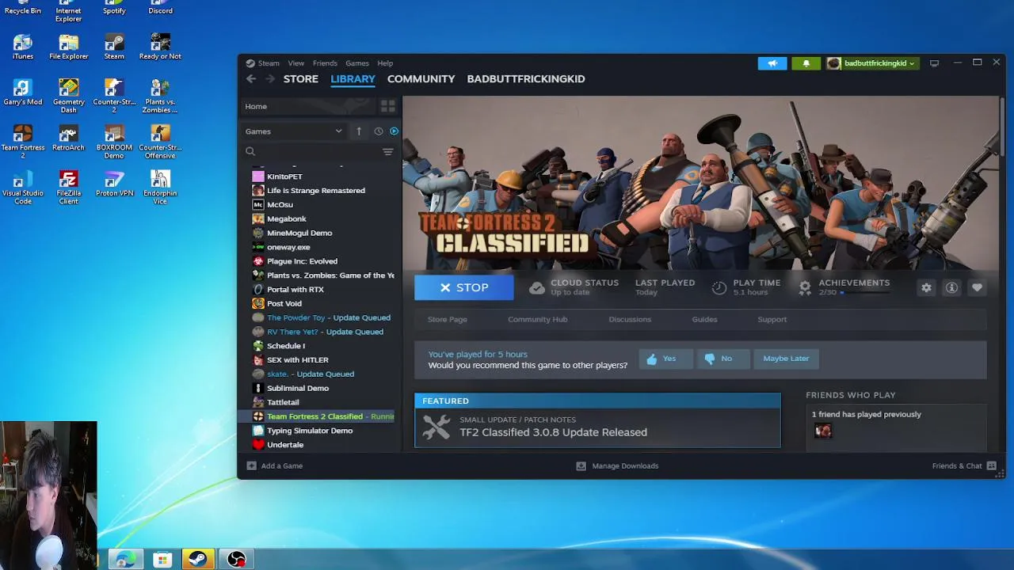Click the red swirl taskbar app icon
Image resolution: width=1014 pixels, height=570 pixels.
tap(236, 560)
